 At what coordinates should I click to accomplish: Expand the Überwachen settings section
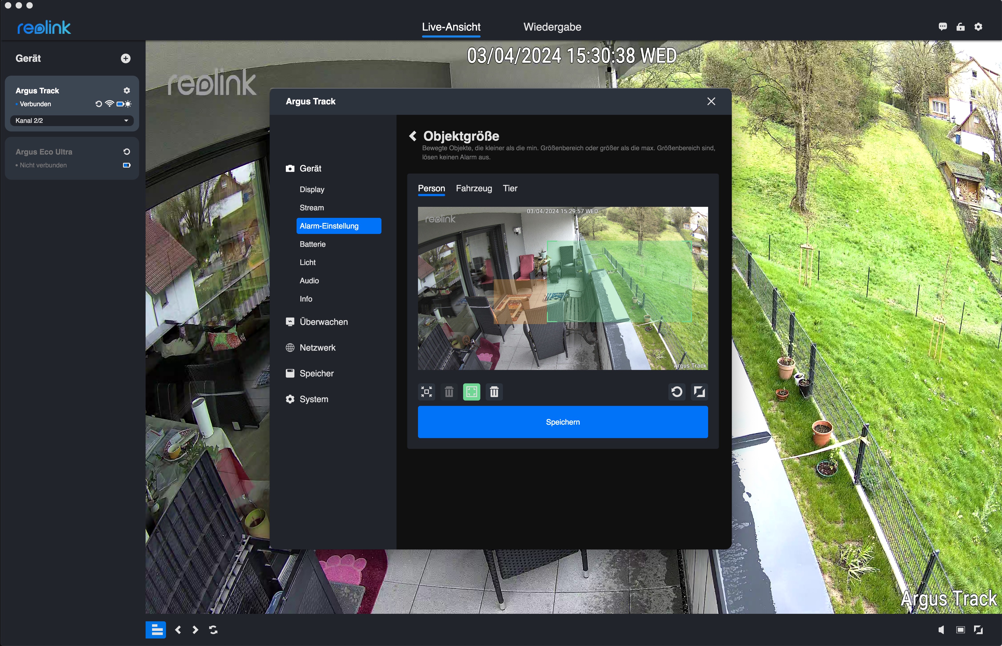click(x=323, y=322)
